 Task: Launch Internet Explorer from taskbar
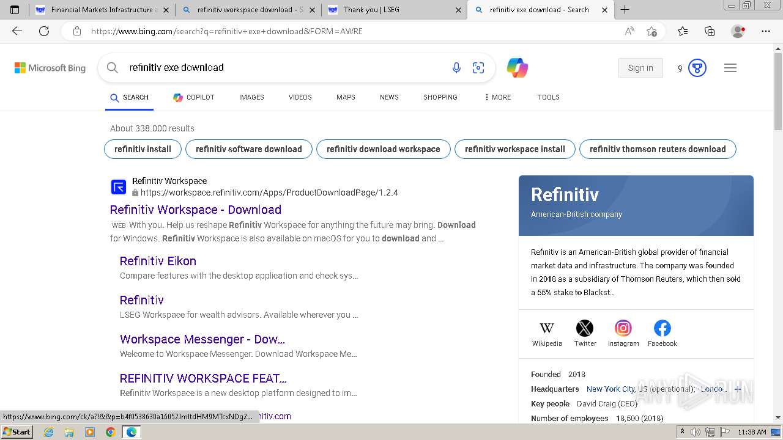coord(48,432)
